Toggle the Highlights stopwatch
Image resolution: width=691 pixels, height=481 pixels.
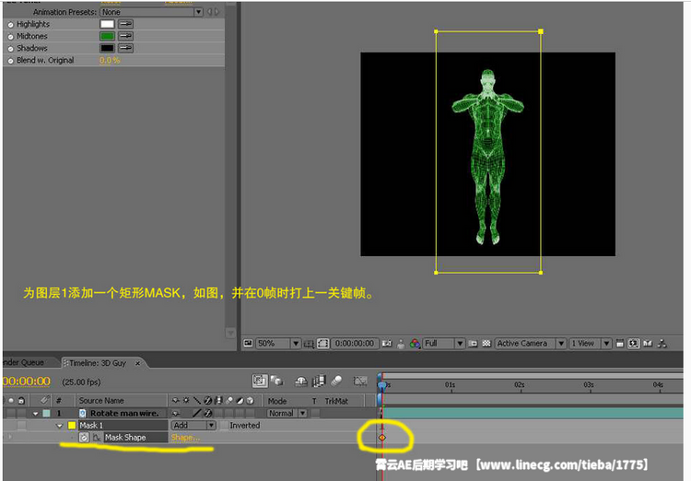10,25
